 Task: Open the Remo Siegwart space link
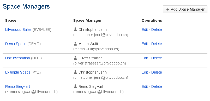click(x=17, y=86)
